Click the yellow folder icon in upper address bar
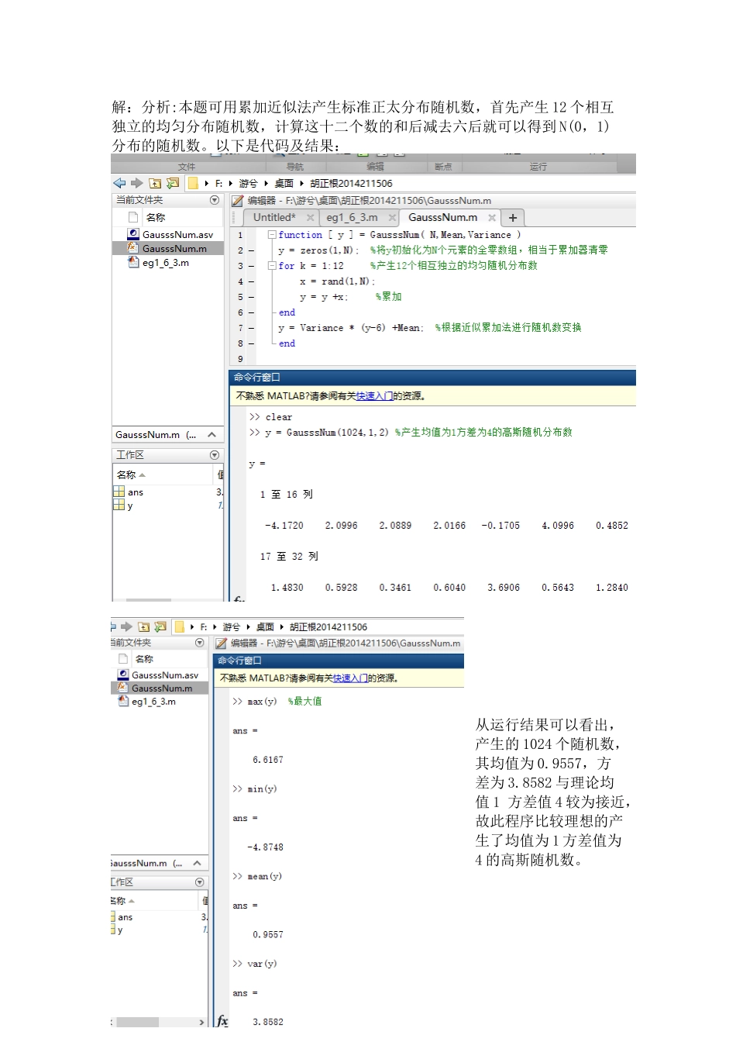This screenshot has width=736, height=1042. click(x=193, y=183)
